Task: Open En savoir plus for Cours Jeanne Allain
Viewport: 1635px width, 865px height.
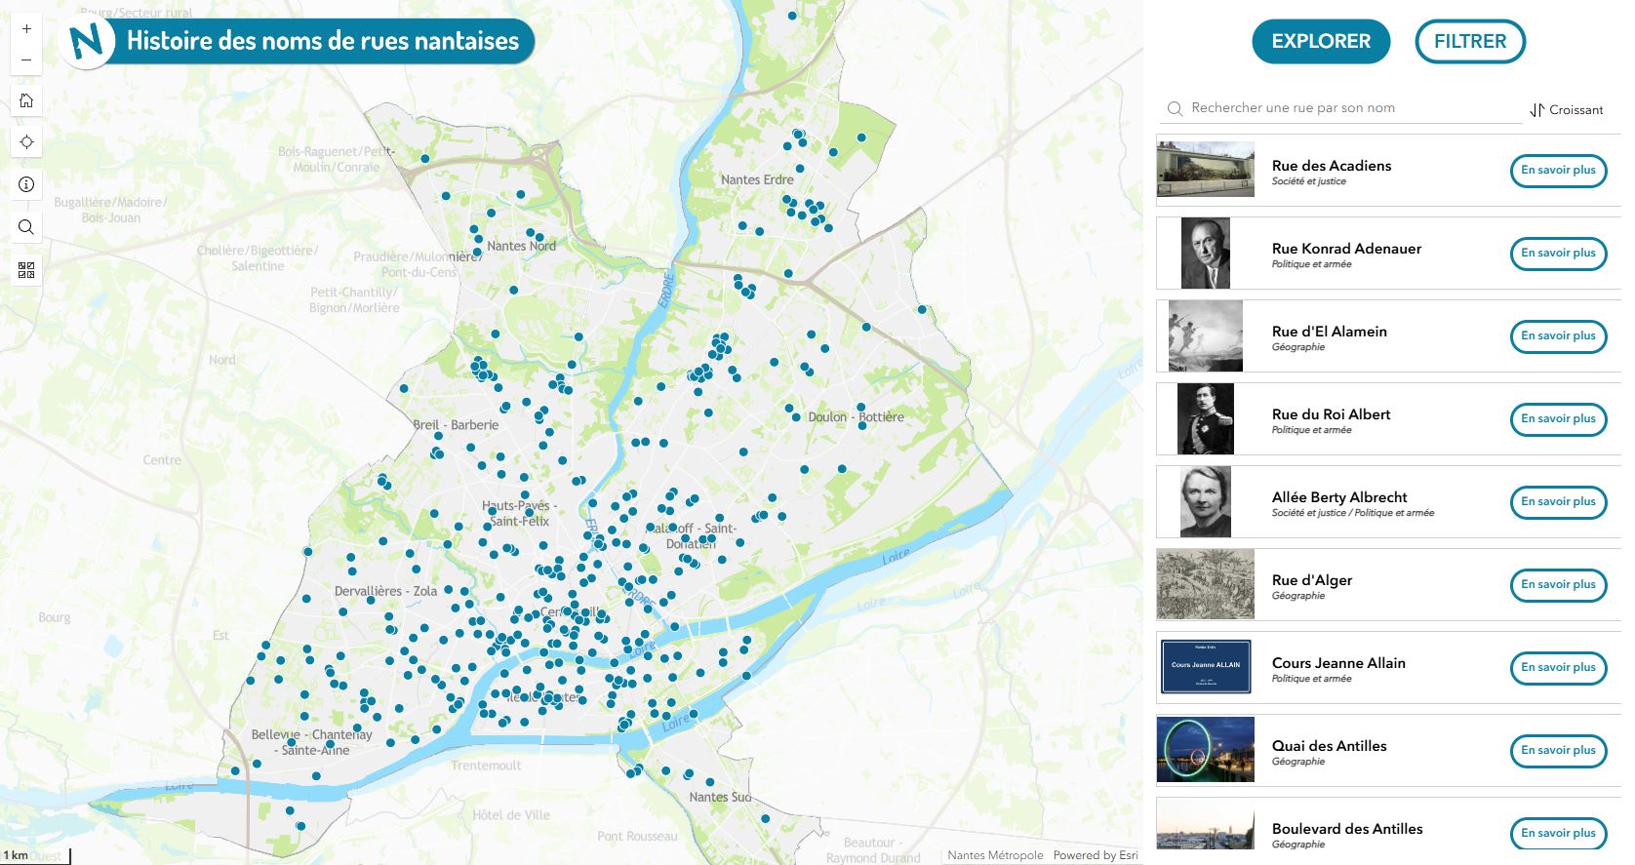Action: (x=1558, y=667)
